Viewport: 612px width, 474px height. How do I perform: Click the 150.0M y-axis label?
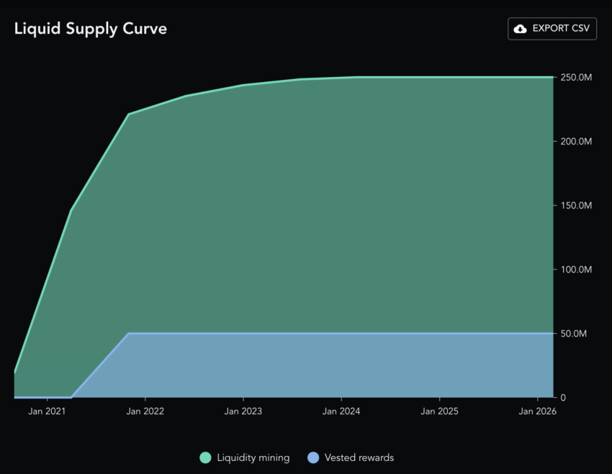[576, 206]
